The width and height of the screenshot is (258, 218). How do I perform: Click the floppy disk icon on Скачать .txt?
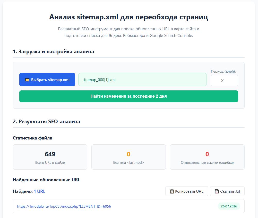coord(217,191)
